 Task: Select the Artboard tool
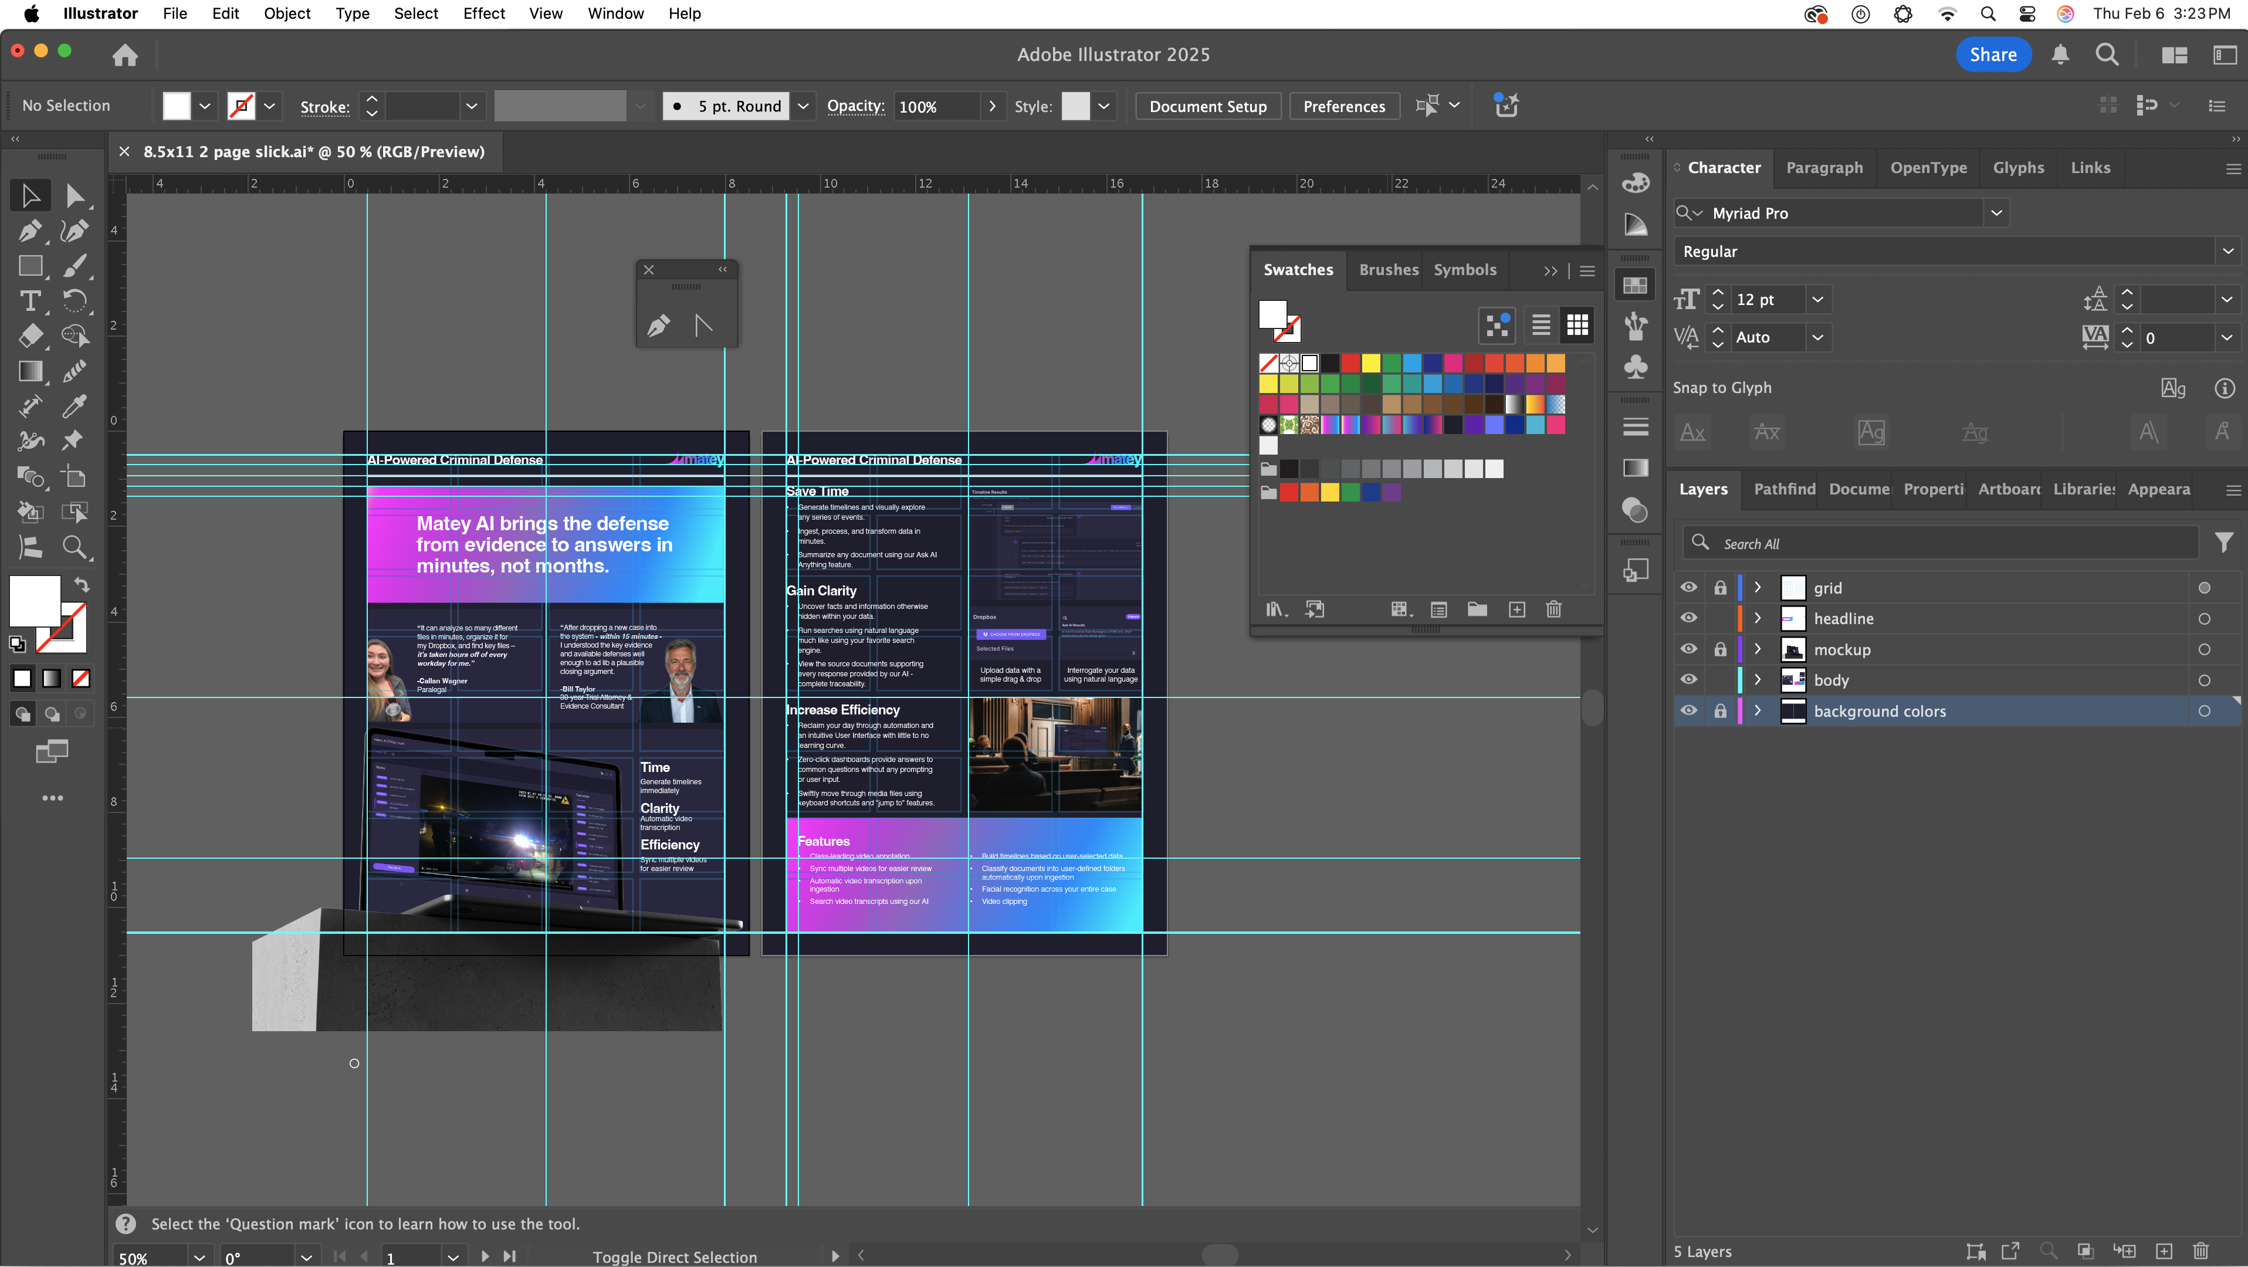(x=74, y=476)
